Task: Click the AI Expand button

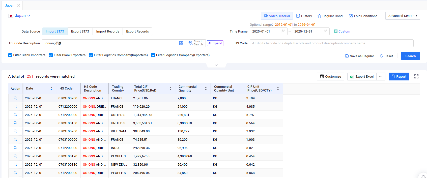Action: click(215, 43)
